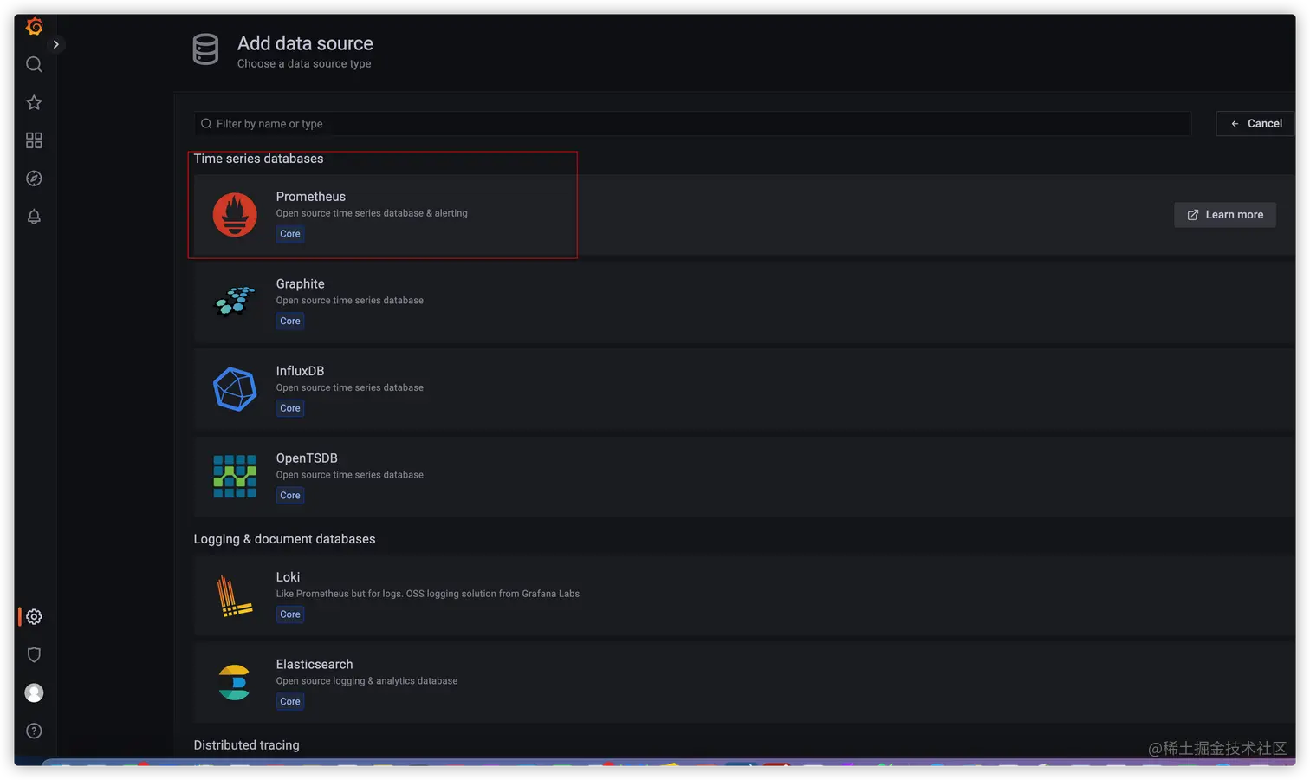1310x780 pixels.
Task: Click 'Open source logging & analytics database' text
Action: tap(366, 681)
